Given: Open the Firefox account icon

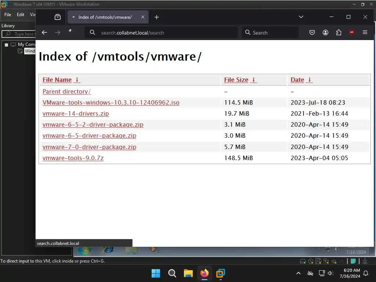Looking at the screenshot, I should [325, 32].
